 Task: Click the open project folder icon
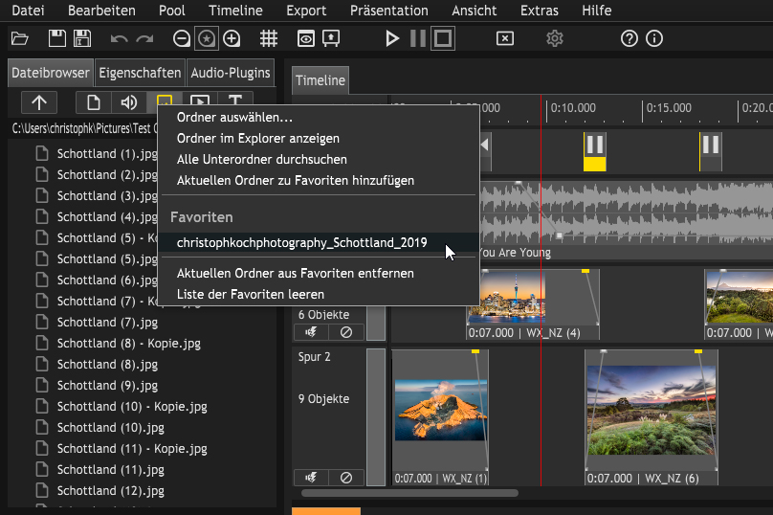(x=19, y=39)
